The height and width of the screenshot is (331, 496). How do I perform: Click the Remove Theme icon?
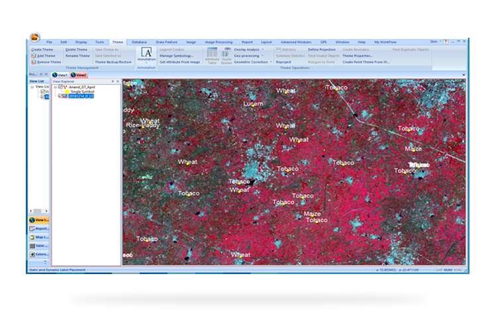pos(34,62)
